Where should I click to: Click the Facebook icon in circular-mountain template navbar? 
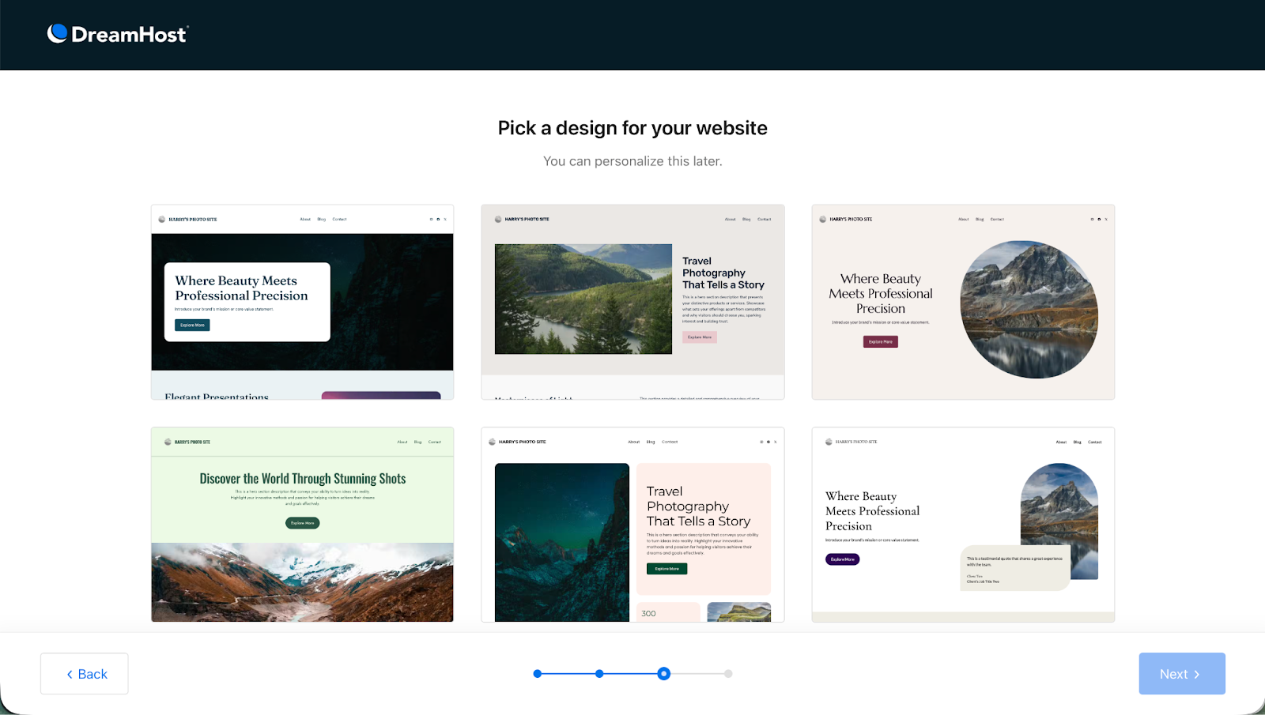pos(1099,219)
